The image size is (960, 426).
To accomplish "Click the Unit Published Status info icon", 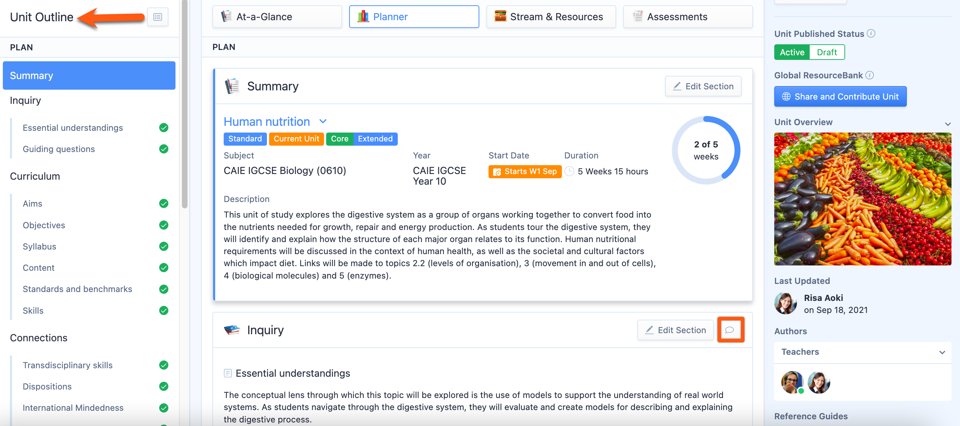I will point(871,34).
